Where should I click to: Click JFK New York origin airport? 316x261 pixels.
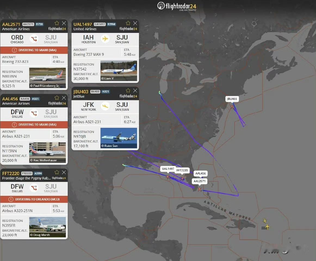click(88, 106)
